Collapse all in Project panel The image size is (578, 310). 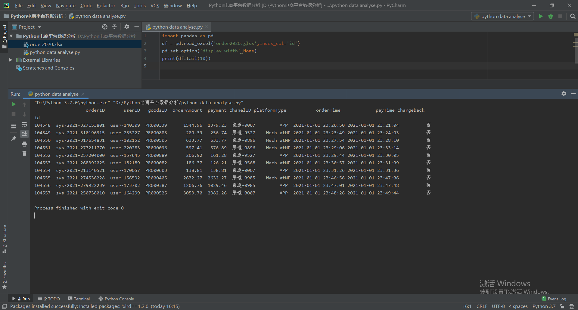114,27
